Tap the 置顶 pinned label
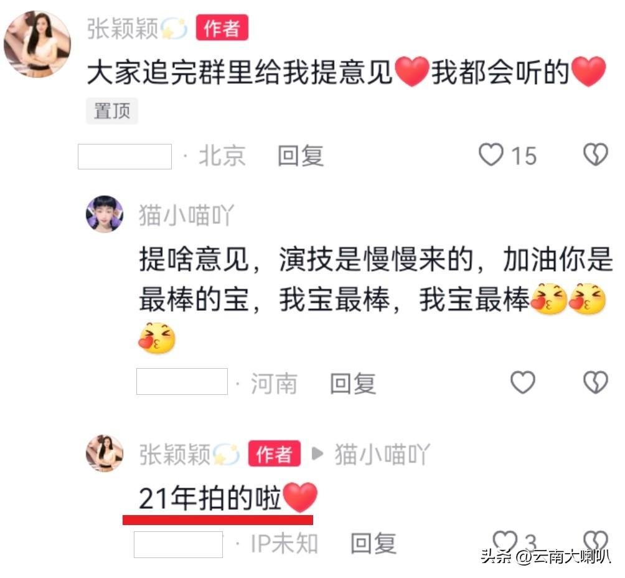 pos(112,111)
